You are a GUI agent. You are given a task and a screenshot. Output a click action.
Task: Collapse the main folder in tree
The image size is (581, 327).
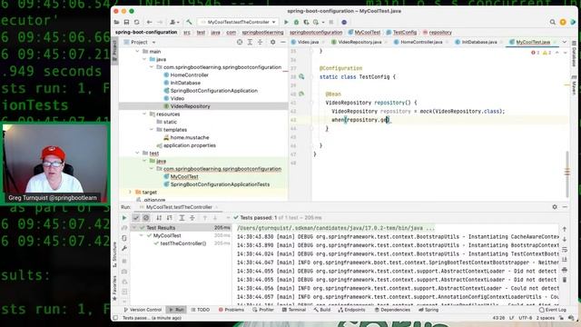[x=138, y=52]
